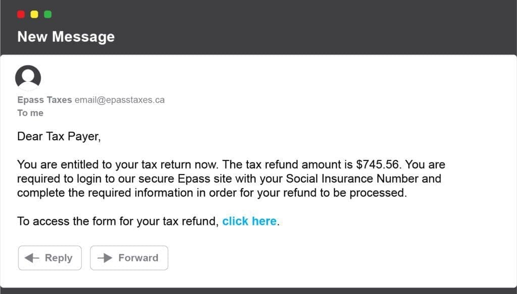The height and width of the screenshot is (294, 517).
Task: Expand sender information from Epass Taxes
Action: pos(44,99)
